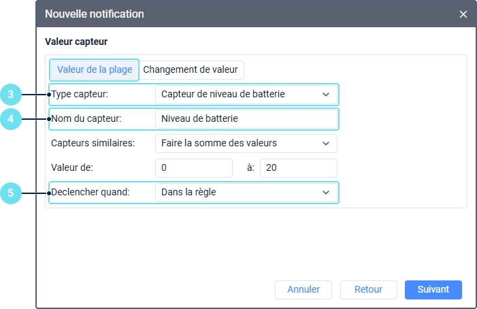Screen dimensions: 477x309
Task: Focus the Nom du capteur field
Action: pos(246,118)
